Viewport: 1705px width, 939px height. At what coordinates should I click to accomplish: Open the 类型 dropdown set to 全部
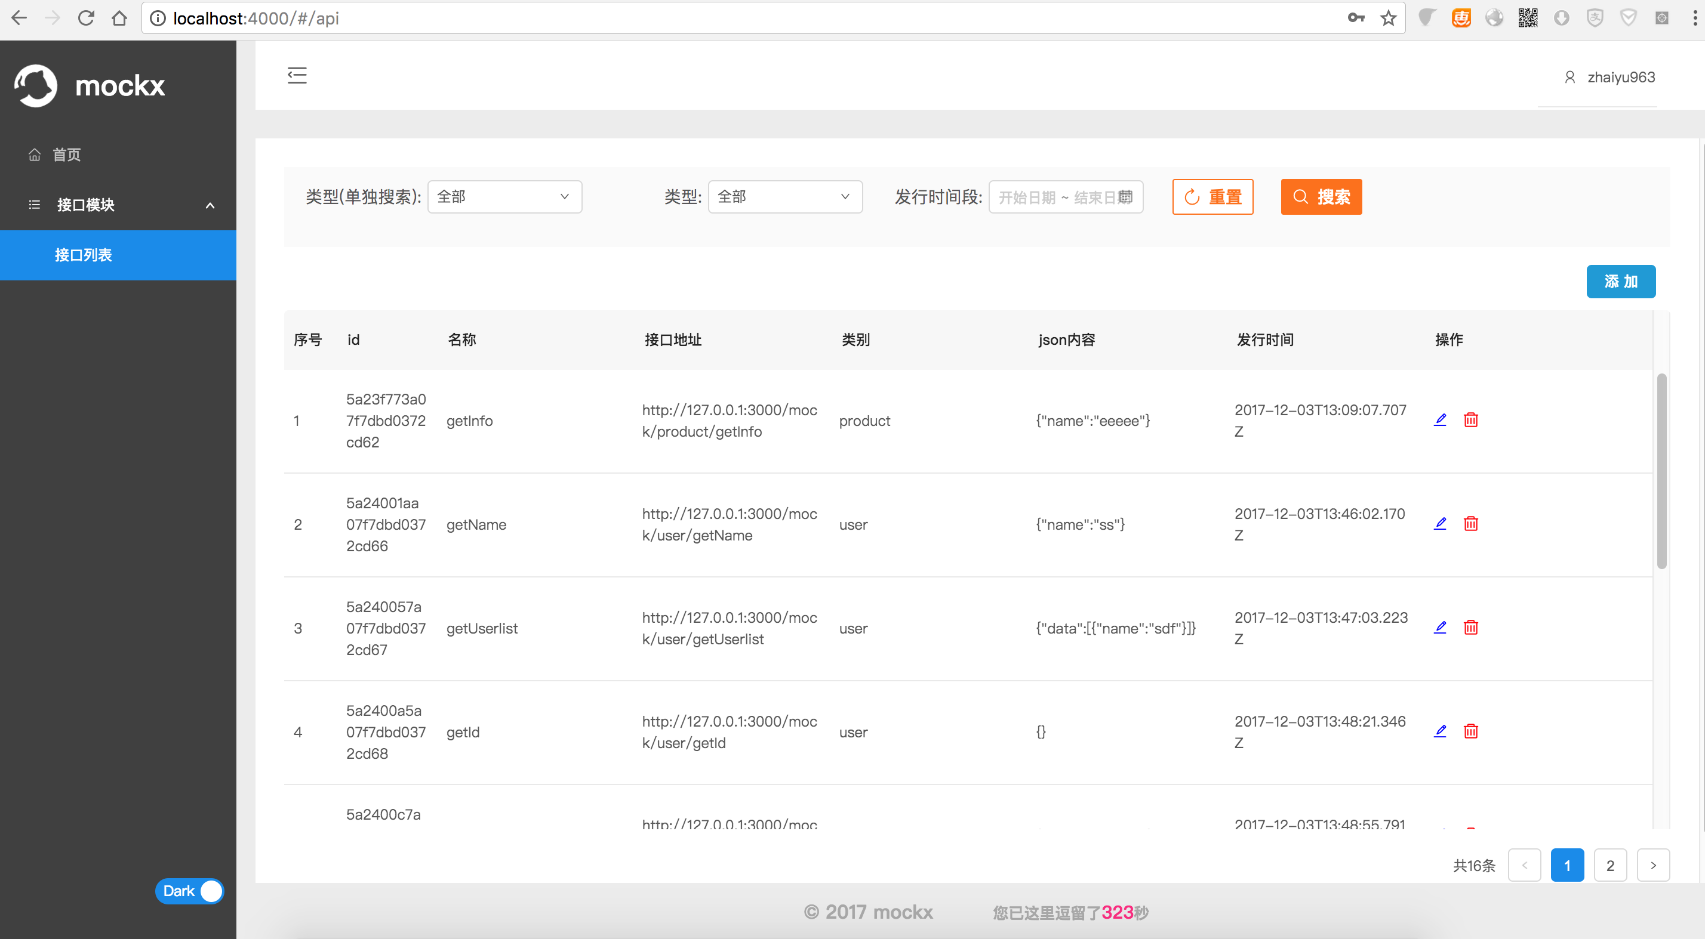pos(784,197)
